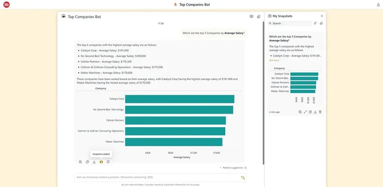
Task: Click the snapshot camera icon below the chart
Action: coord(101,162)
